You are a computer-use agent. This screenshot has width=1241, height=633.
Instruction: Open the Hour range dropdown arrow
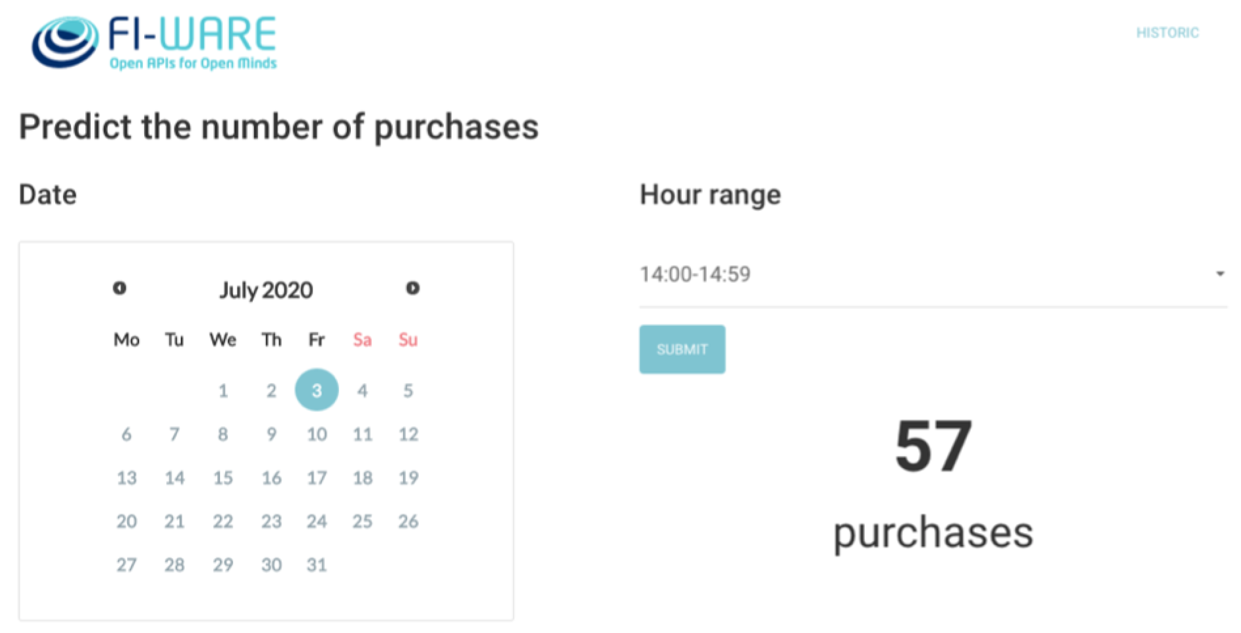click(x=1220, y=274)
